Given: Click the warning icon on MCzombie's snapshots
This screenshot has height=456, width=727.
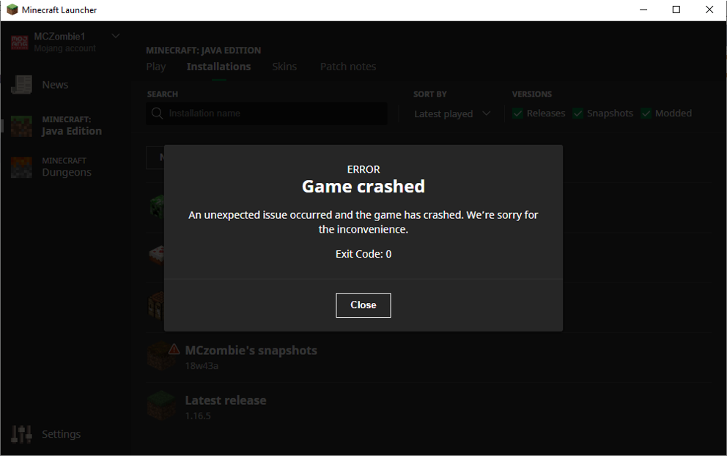Looking at the screenshot, I should click(174, 349).
